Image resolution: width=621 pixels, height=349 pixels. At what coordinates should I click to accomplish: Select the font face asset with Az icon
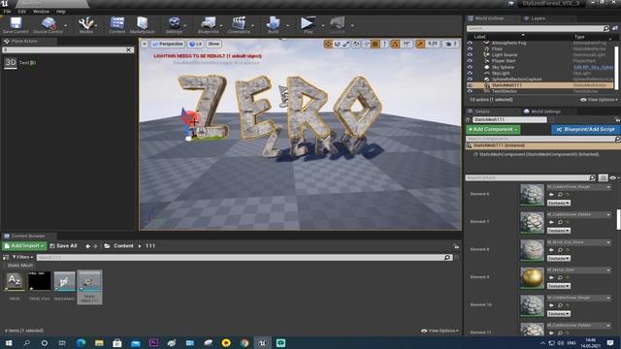coord(15,280)
